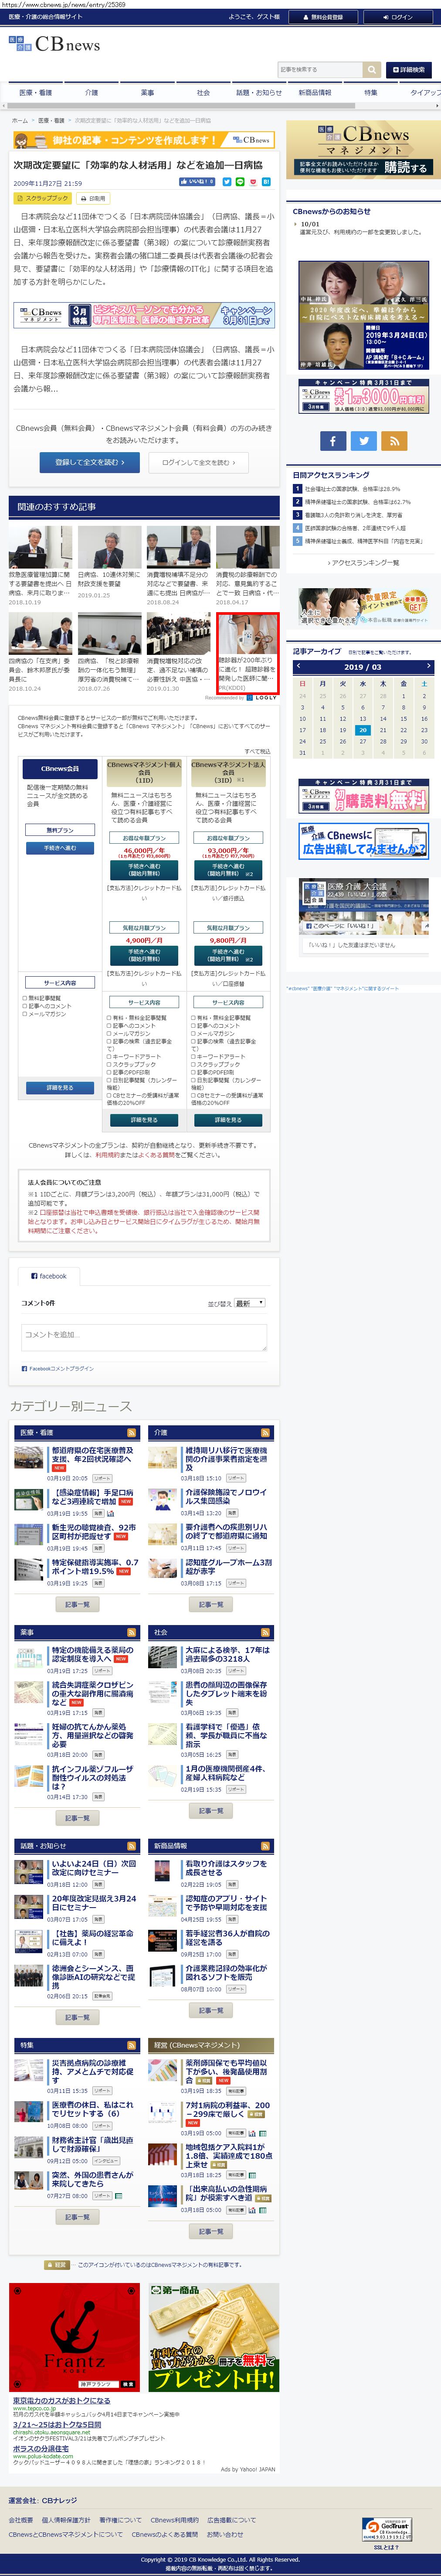Open RSS feed icon of 医療・看護 category
Screen dimensions: 441x2576
pos(131,1433)
